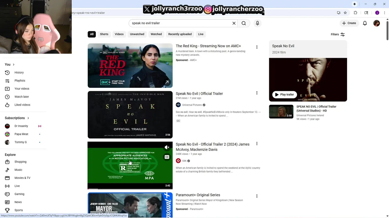
Task: Open more options for The Red King ad
Action: pyautogui.click(x=257, y=47)
